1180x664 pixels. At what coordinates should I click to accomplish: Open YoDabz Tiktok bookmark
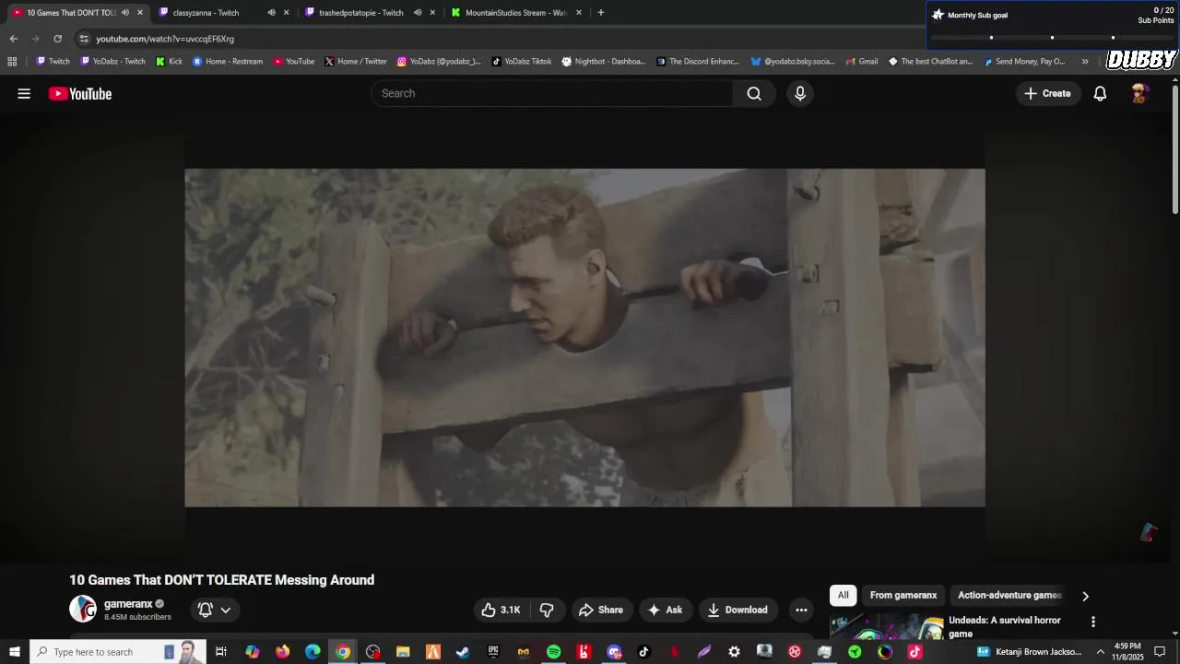(x=521, y=62)
